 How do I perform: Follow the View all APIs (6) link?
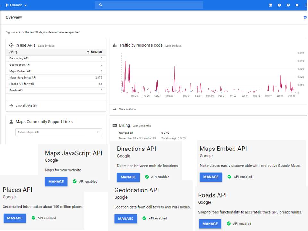(25, 105)
